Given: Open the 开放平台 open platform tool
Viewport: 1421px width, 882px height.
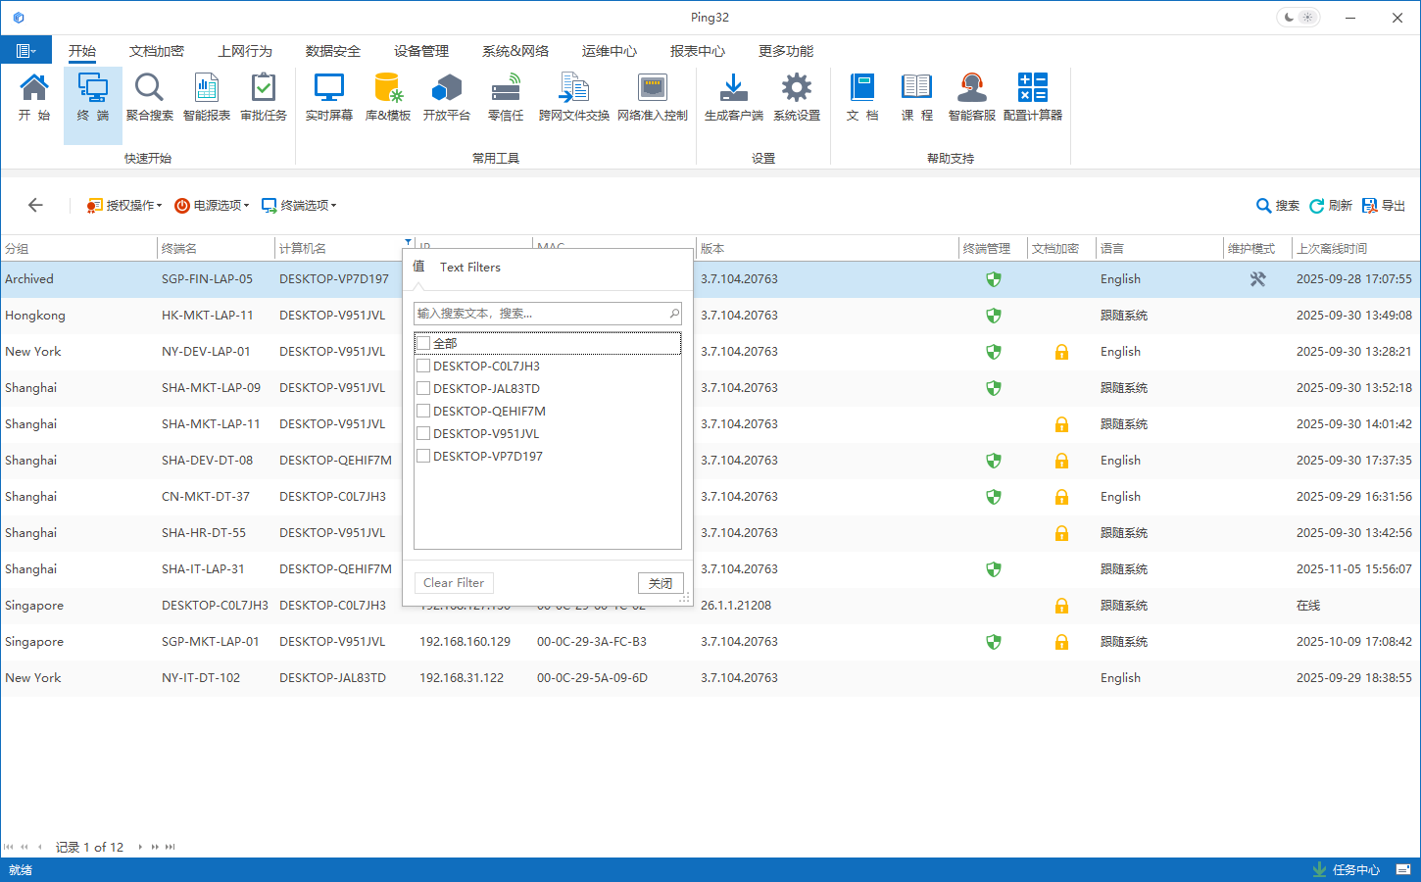Looking at the screenshot, I should click(447, 97).
